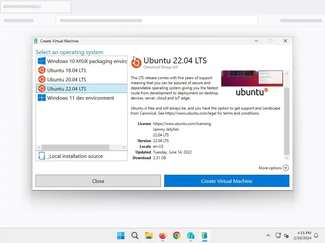Select Windows 11 dev environment entry
The width and height of the screenshot is (325, 243).
tap(82, 98)
